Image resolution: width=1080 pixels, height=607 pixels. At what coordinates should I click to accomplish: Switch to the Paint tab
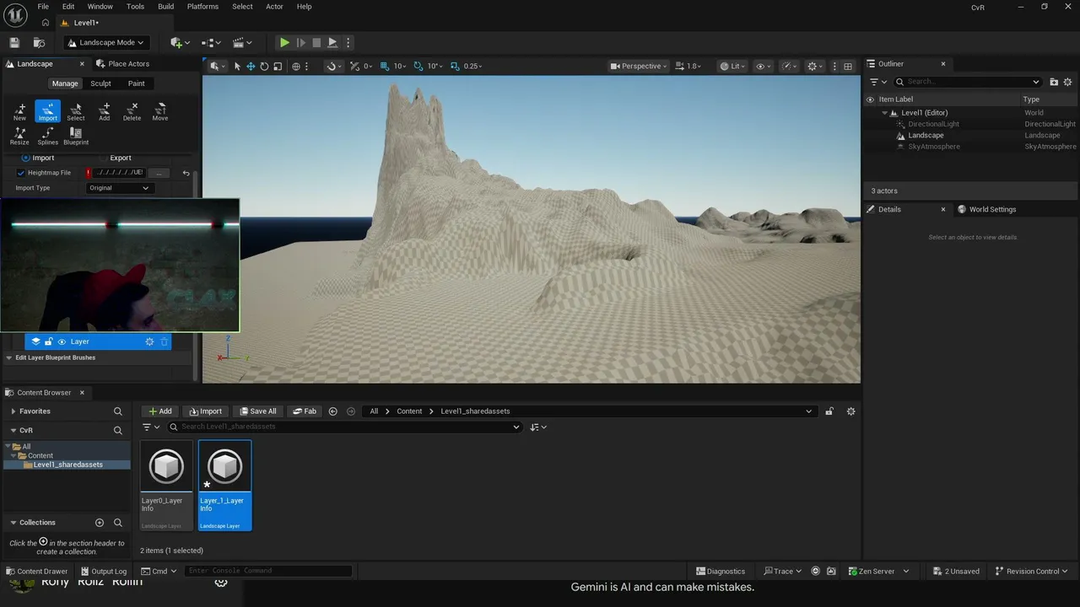pyautogui.click(x=136, y=83)
